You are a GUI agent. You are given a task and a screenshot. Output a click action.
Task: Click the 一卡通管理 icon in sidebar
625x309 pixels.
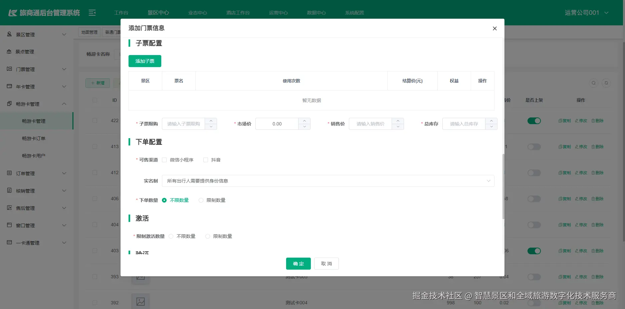click(9, 243)
